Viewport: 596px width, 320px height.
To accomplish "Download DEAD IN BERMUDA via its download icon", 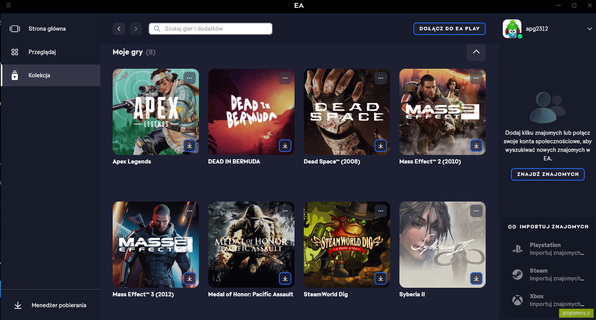I will [285, 146].
